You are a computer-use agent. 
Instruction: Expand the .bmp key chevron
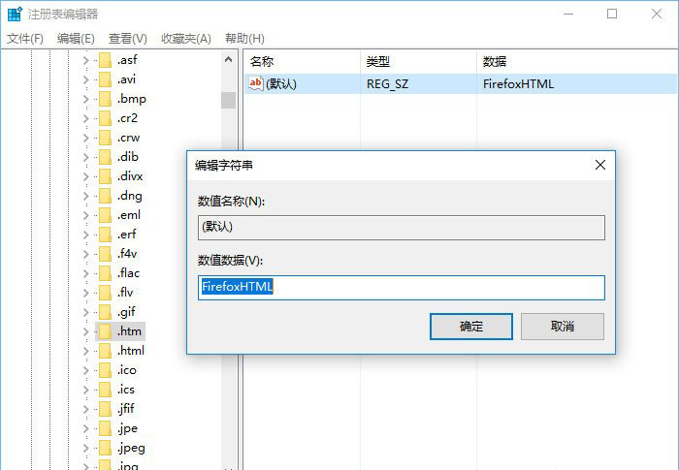(x=85, y=99)
